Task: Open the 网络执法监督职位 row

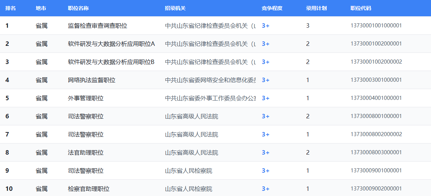Action: pos(92,80)
